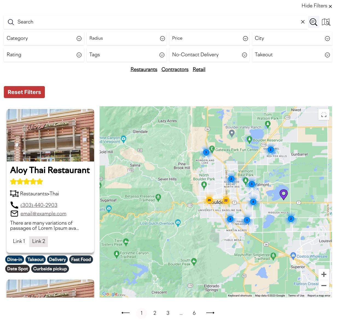Switch to map search view icon

326,22
